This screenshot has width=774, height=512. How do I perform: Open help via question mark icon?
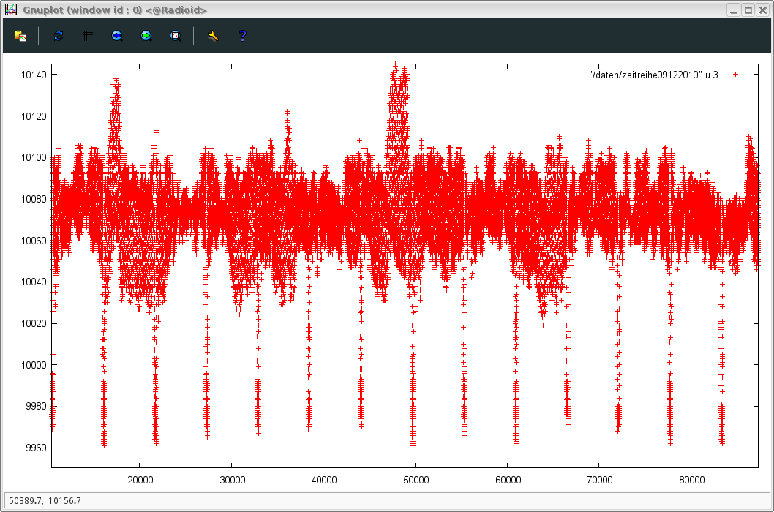242,36
